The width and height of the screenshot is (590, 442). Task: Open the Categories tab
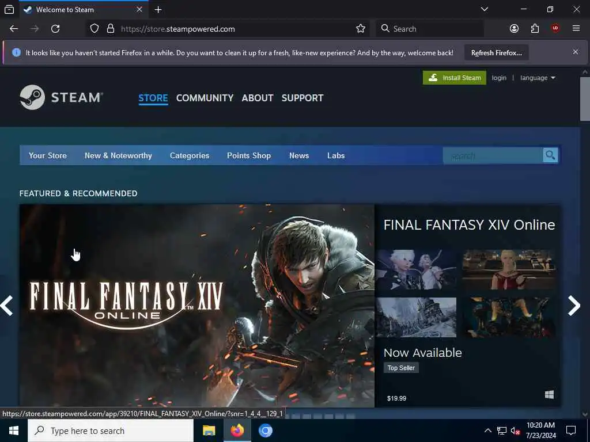[189, 155]
